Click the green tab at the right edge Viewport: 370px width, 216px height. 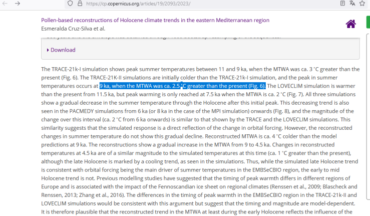(x=368, y=22)
